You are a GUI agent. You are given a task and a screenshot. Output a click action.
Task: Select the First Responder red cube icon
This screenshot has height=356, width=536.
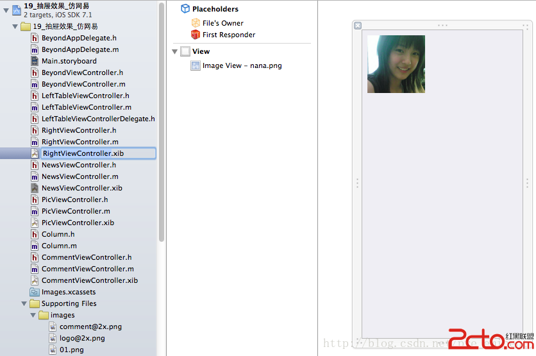(x=196, y=35)
